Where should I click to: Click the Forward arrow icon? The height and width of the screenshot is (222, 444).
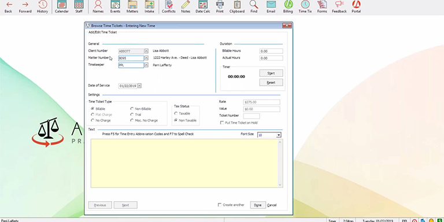coord(25,7)
